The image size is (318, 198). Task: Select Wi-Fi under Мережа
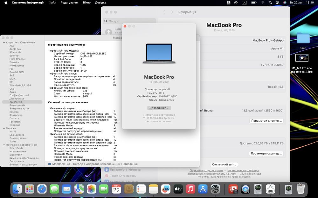[13, 131]
